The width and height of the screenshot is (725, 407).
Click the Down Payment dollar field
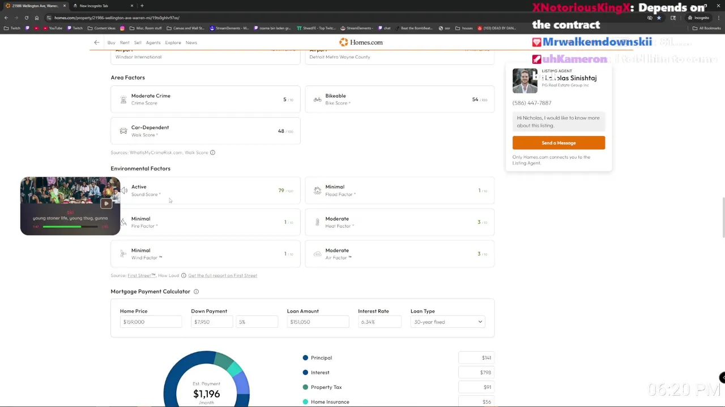211,322
